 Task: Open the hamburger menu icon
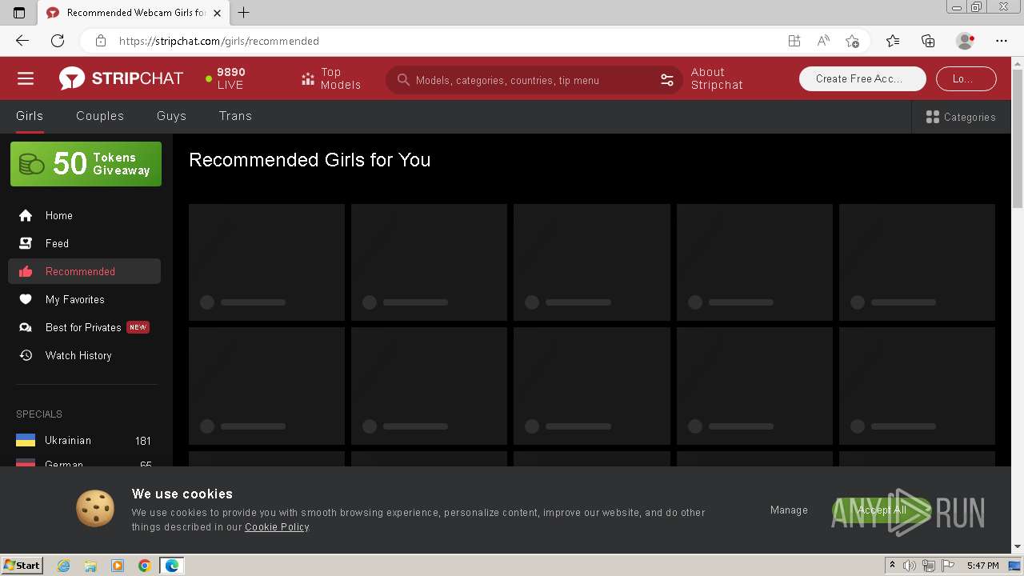pyautogui.click(x=26, y=78)
